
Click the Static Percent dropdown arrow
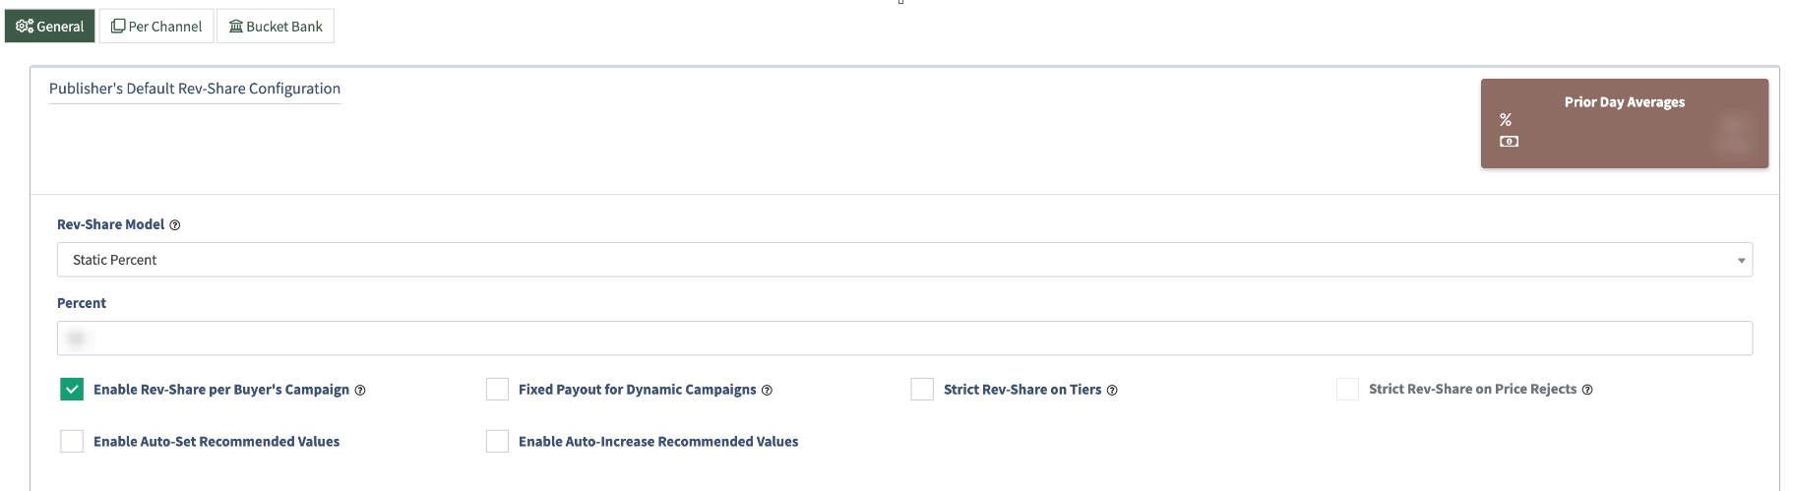(x=1741, y=261)
